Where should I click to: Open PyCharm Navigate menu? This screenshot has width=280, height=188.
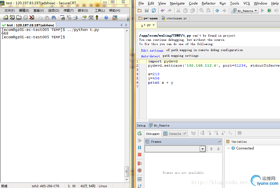pyautogui.click(x=177, y=3)
